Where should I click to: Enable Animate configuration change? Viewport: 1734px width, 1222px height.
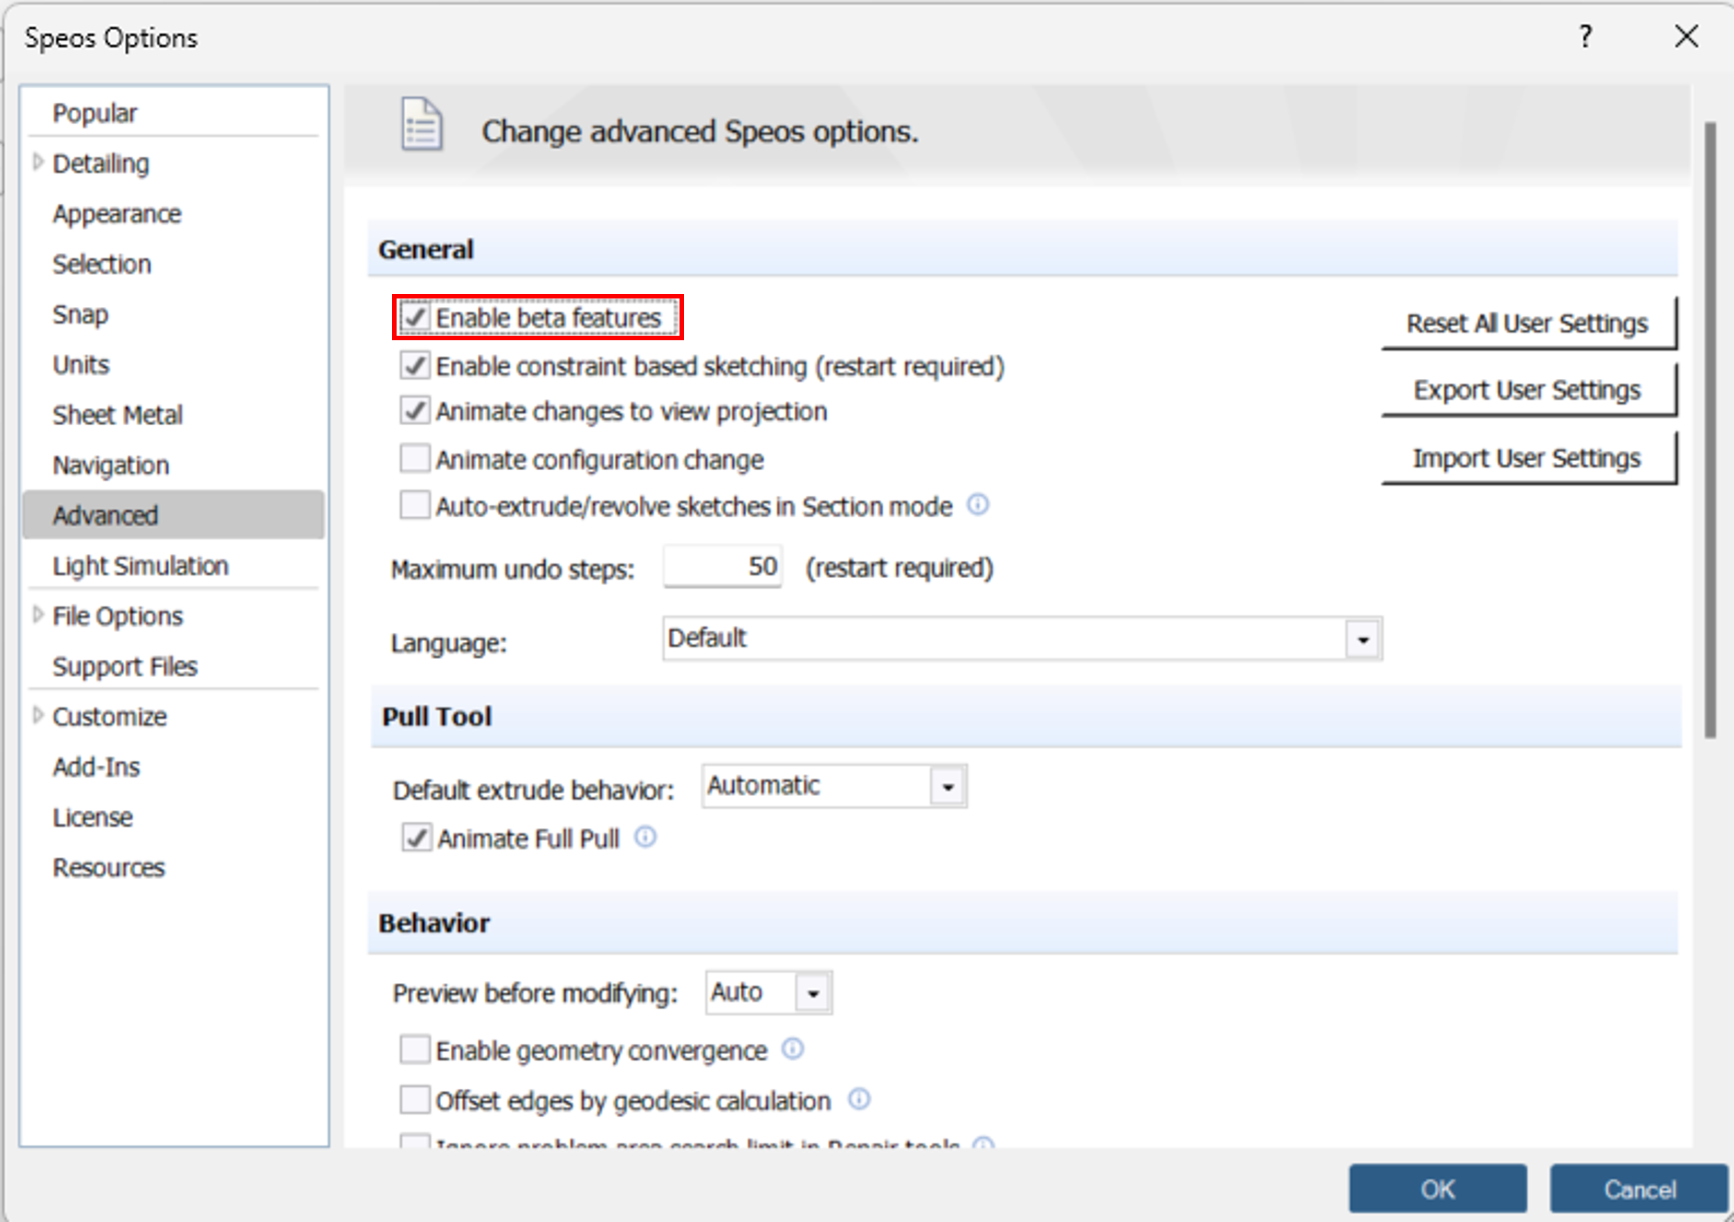[415, 458]
